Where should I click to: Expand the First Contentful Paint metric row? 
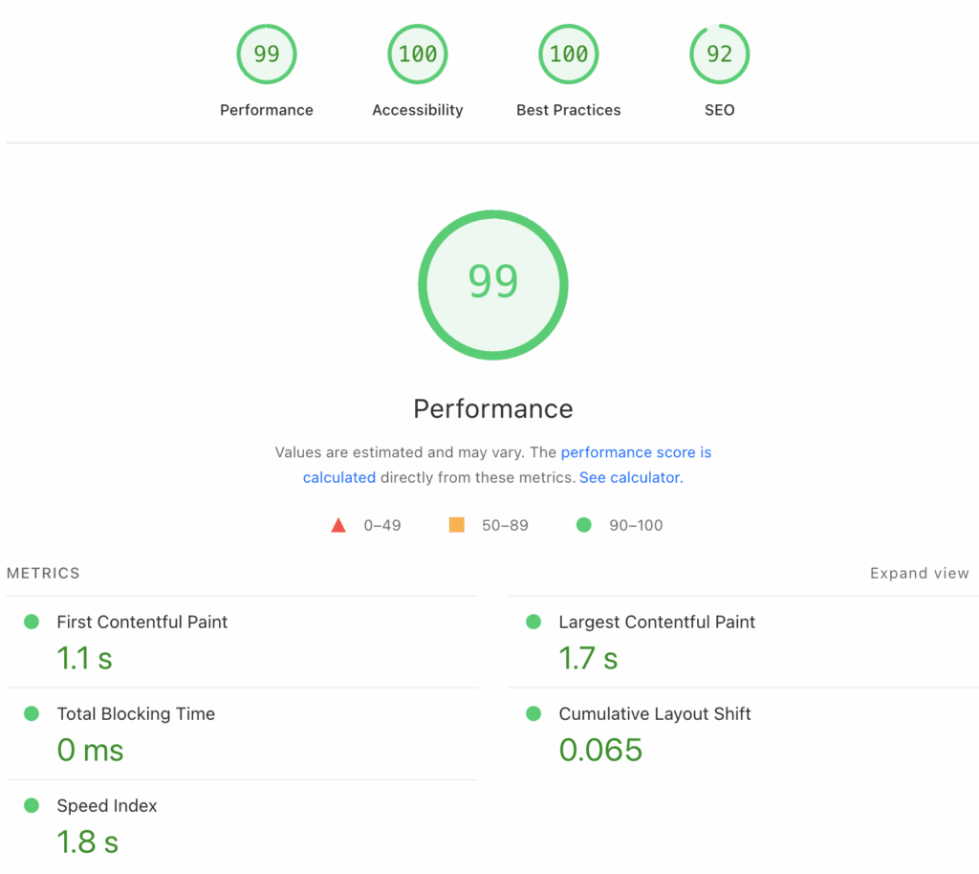click(141, 622)
